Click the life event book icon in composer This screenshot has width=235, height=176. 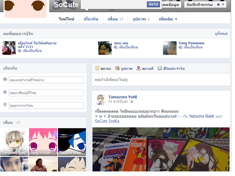click(160, 68)
